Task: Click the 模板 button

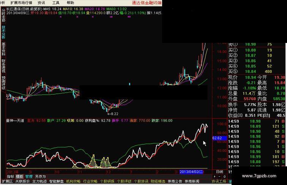Action: (x=19, y=177)
